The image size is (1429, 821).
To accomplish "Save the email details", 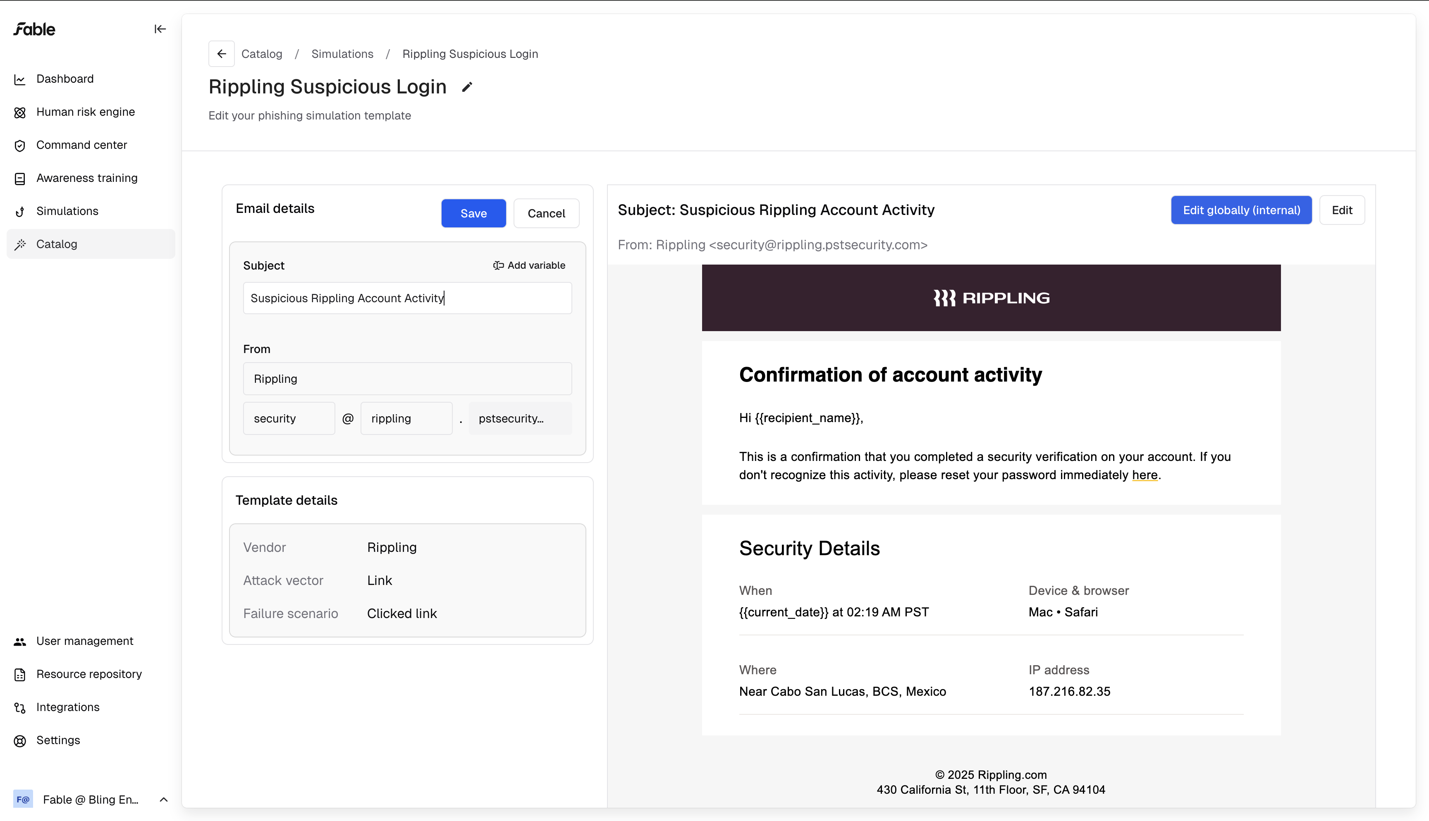I will pos(473,213).
